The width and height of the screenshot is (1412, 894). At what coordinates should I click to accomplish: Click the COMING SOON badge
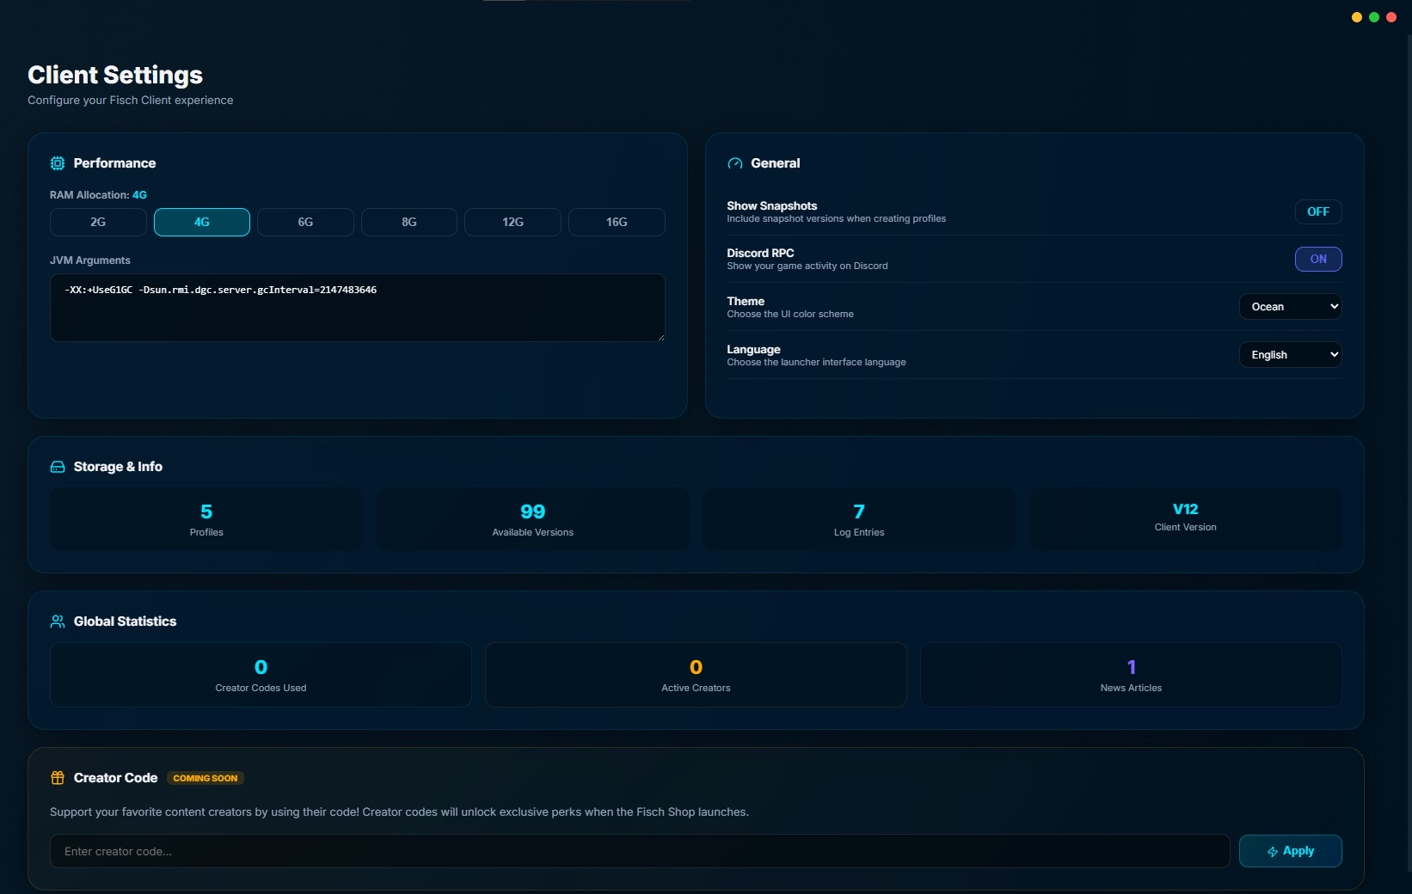[x=205, y=778]
